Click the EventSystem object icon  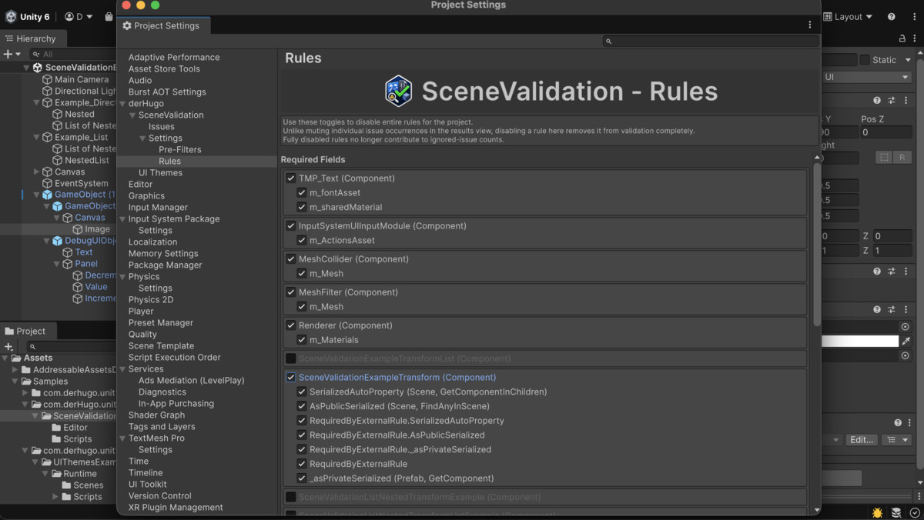[47, 183]
